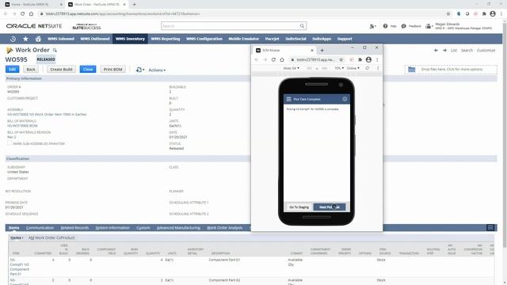
Task: Click the SCM Mobile address bar
Action: [316, 60]
